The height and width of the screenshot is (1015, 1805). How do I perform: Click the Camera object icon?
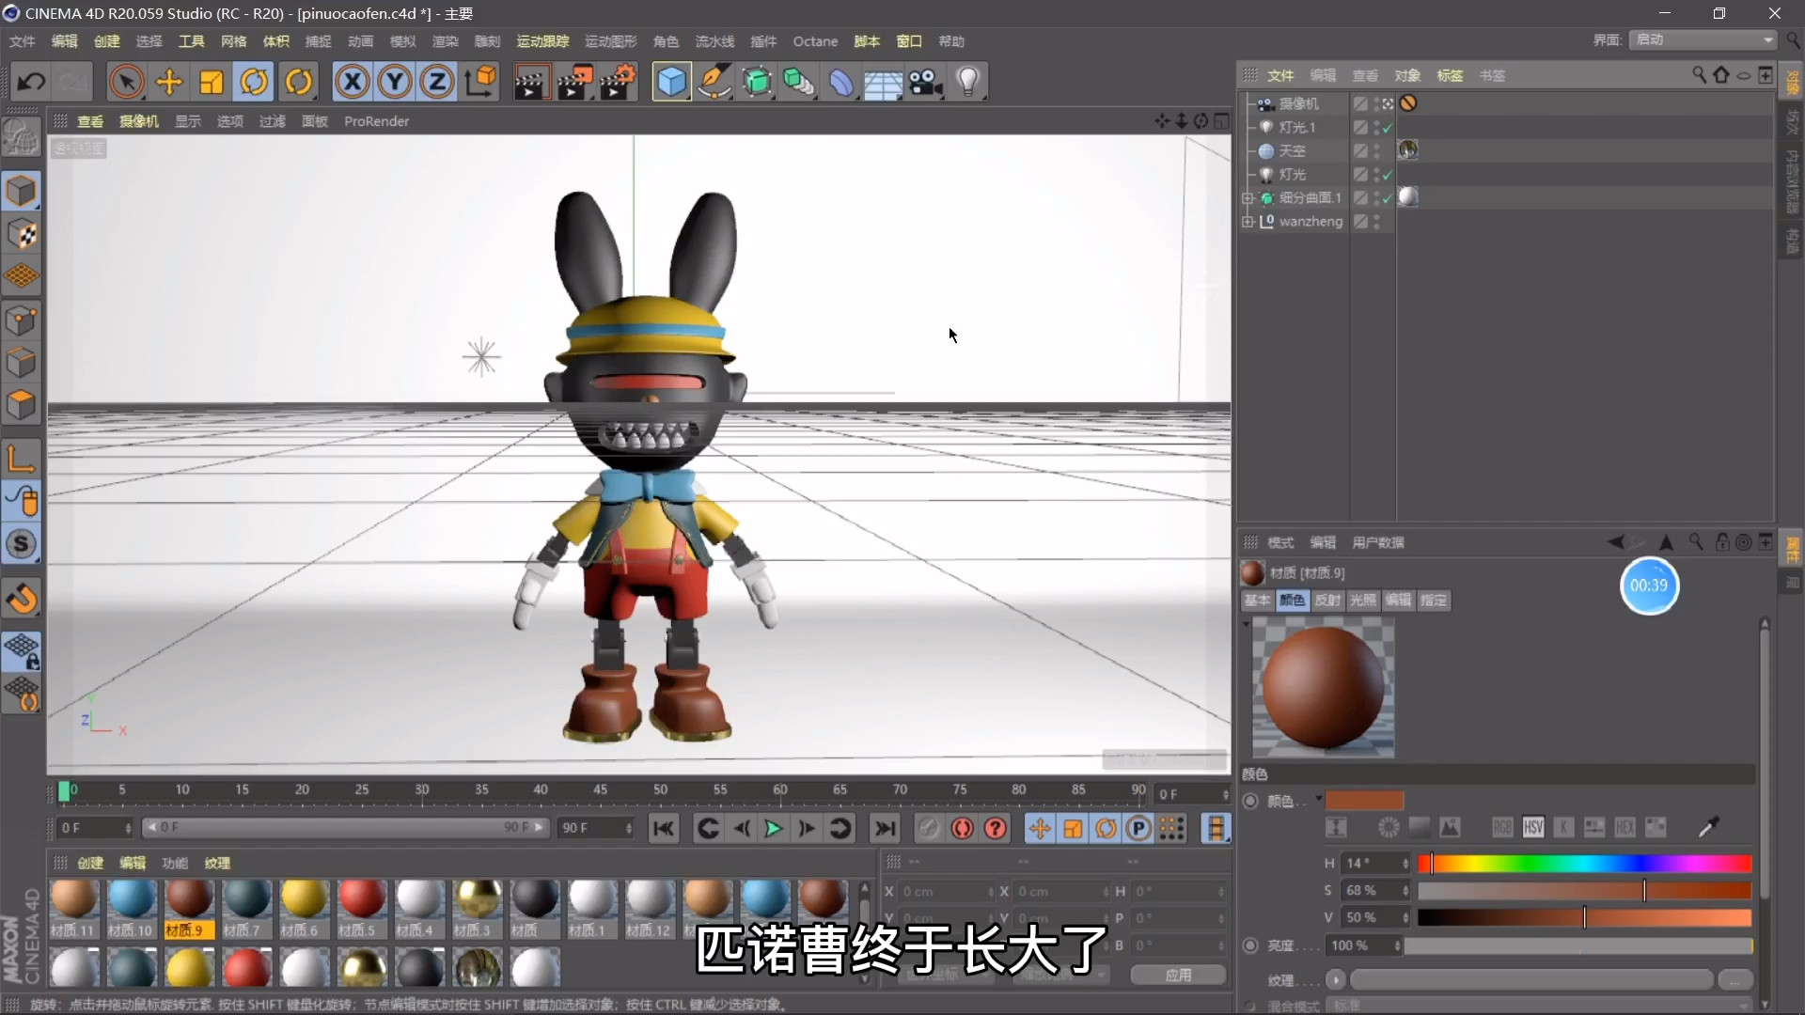coord(926,82)
